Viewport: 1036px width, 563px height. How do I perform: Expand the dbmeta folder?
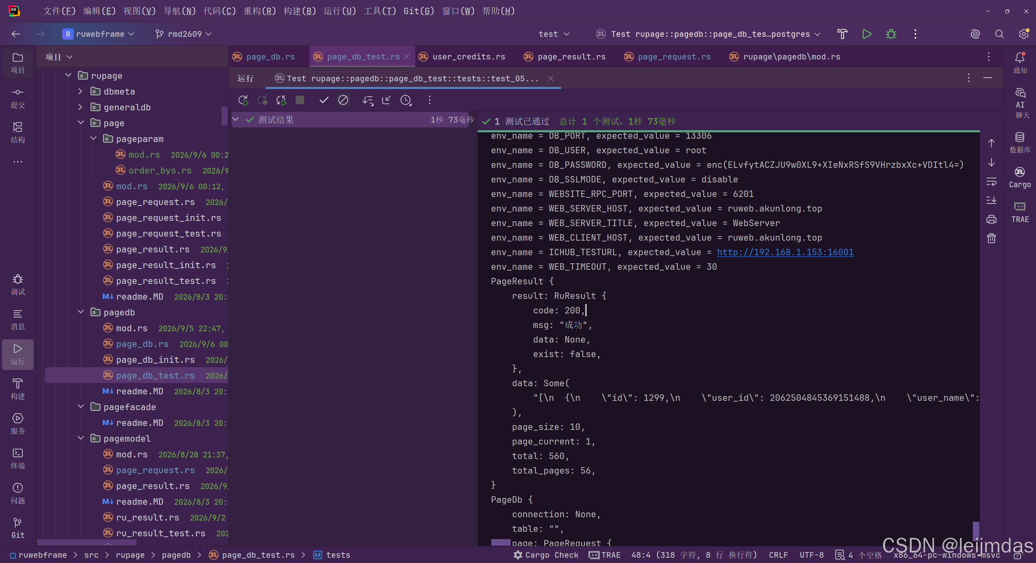coord(81,91)
